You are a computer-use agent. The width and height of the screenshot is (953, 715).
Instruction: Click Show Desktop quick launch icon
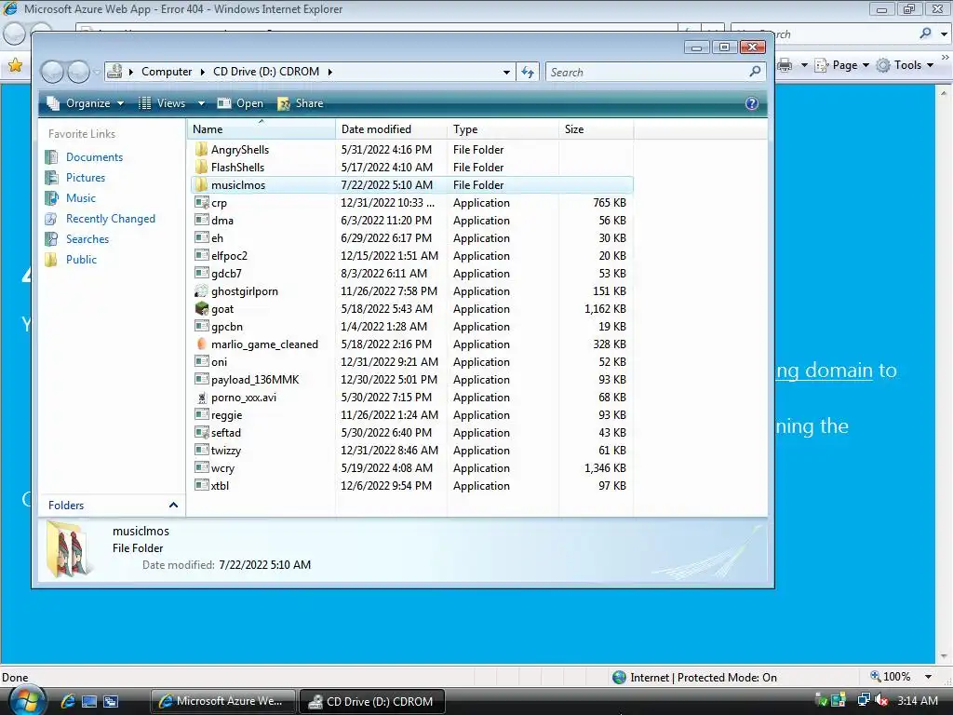(x=89, y=701)
